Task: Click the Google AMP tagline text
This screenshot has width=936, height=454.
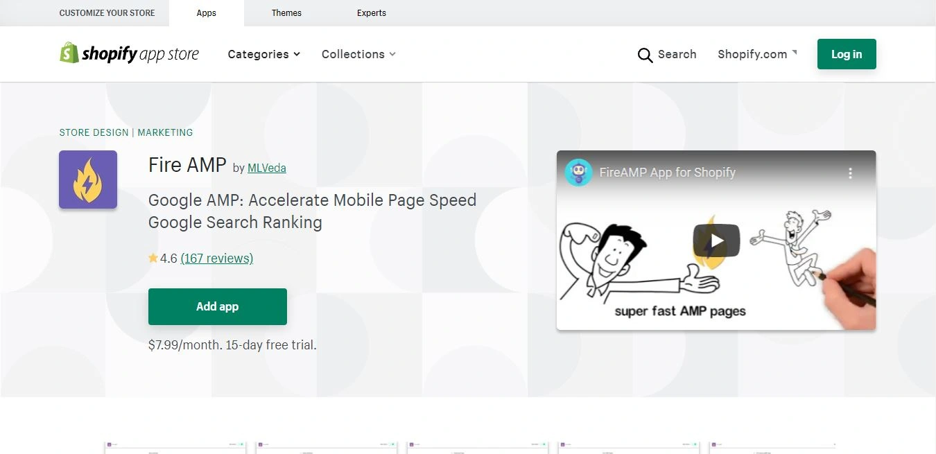Action: click(312, 211)
